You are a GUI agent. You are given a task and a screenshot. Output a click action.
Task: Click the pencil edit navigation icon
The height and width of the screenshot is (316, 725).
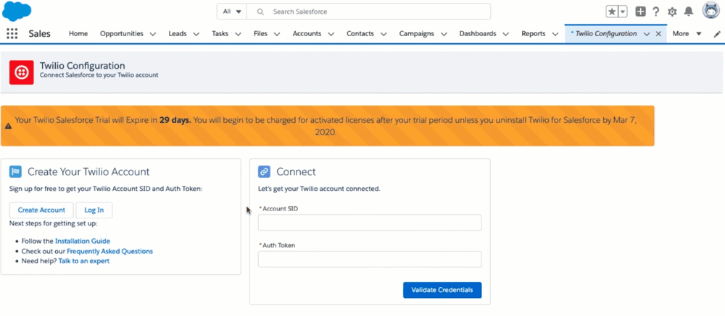coord(717,34)
